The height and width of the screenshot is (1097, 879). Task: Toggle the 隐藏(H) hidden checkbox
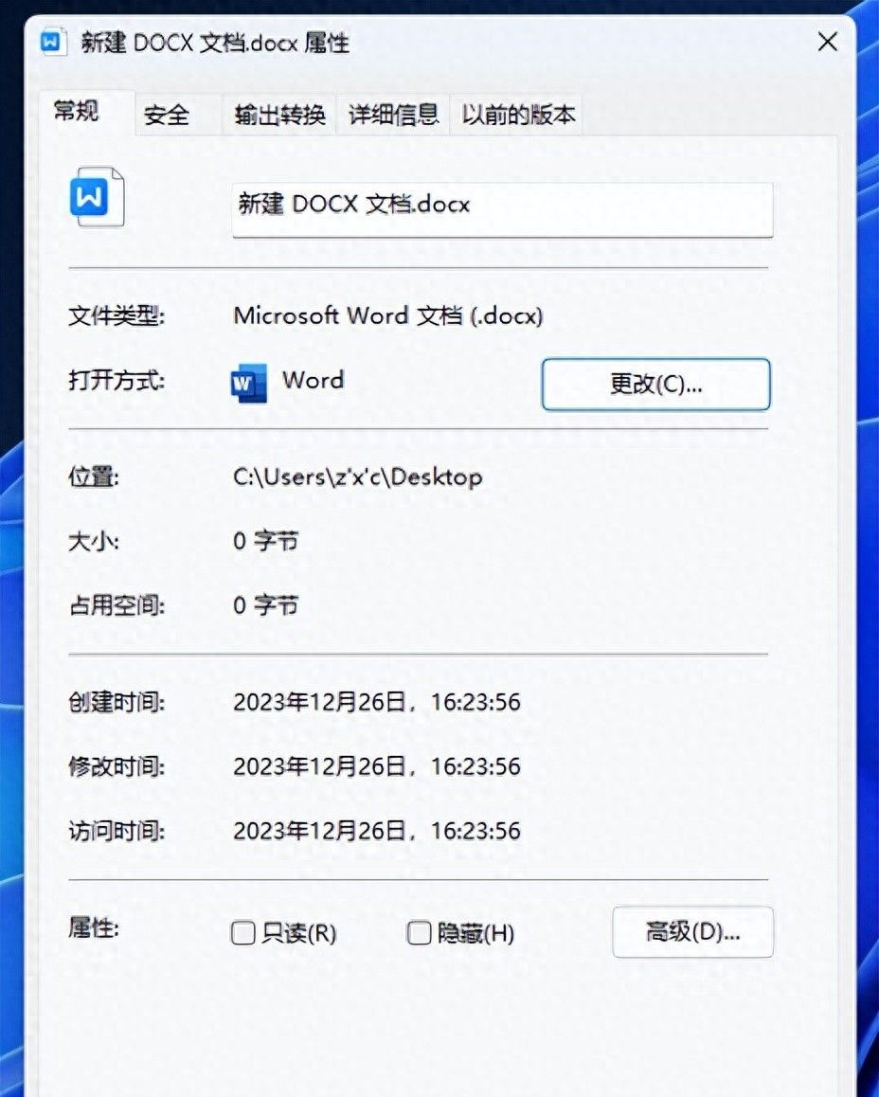[419, 932]
